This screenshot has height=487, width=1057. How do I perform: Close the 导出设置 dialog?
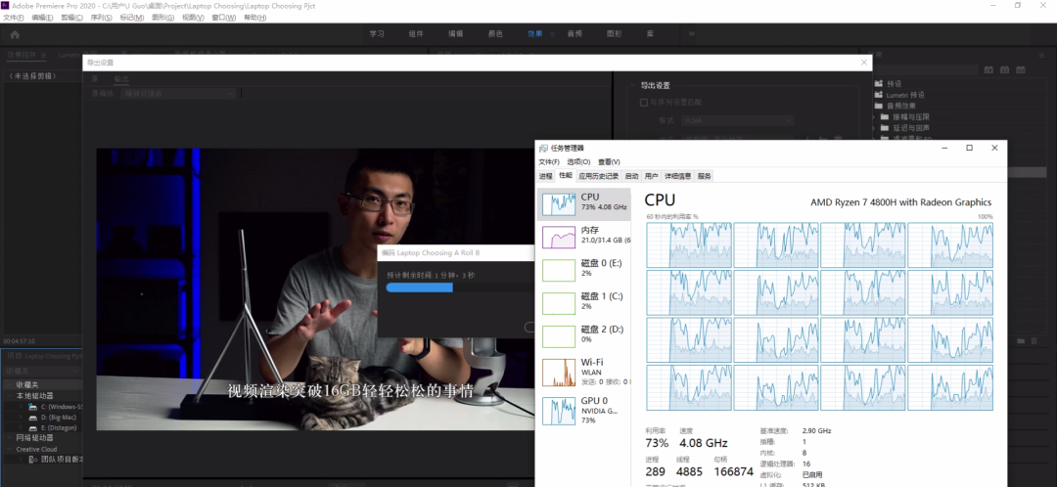coord(864,62)
